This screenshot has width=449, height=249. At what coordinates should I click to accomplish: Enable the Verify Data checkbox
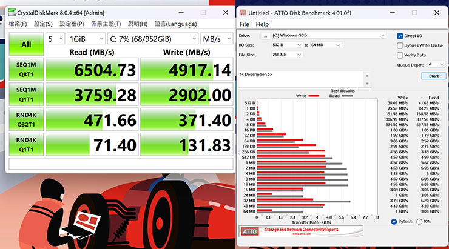tap(400, 55)
